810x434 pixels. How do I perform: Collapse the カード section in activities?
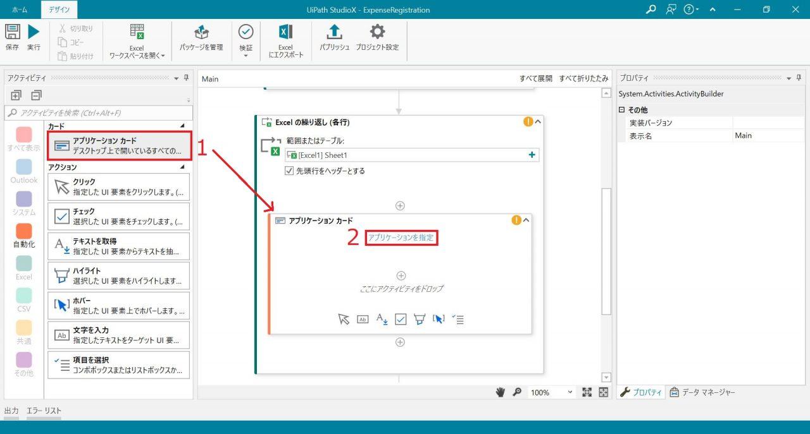coord(183,126)
